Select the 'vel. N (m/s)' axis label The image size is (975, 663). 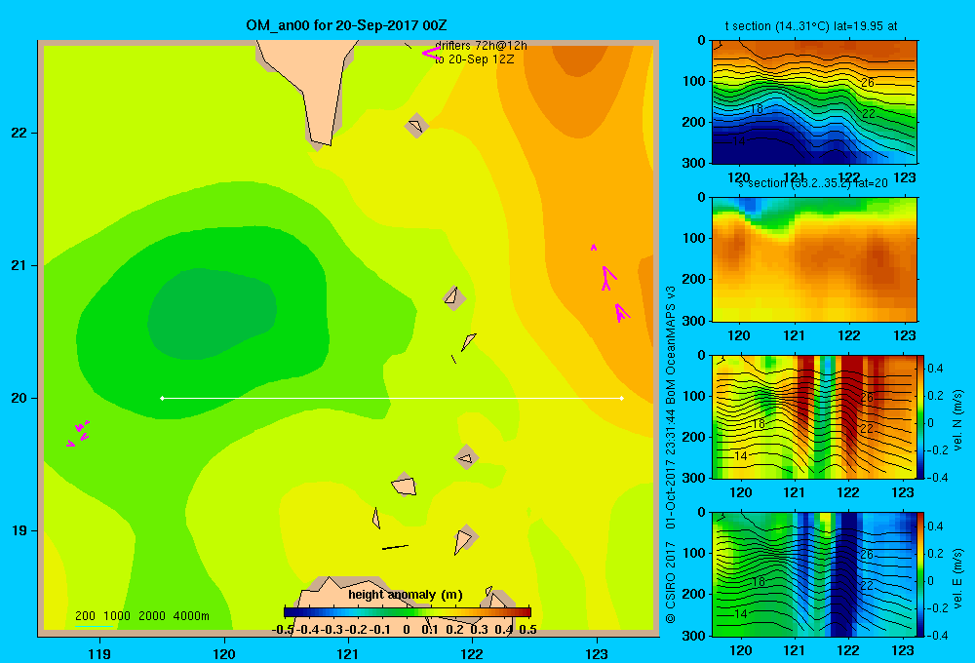pyautogui.click(x=958, y=420)
